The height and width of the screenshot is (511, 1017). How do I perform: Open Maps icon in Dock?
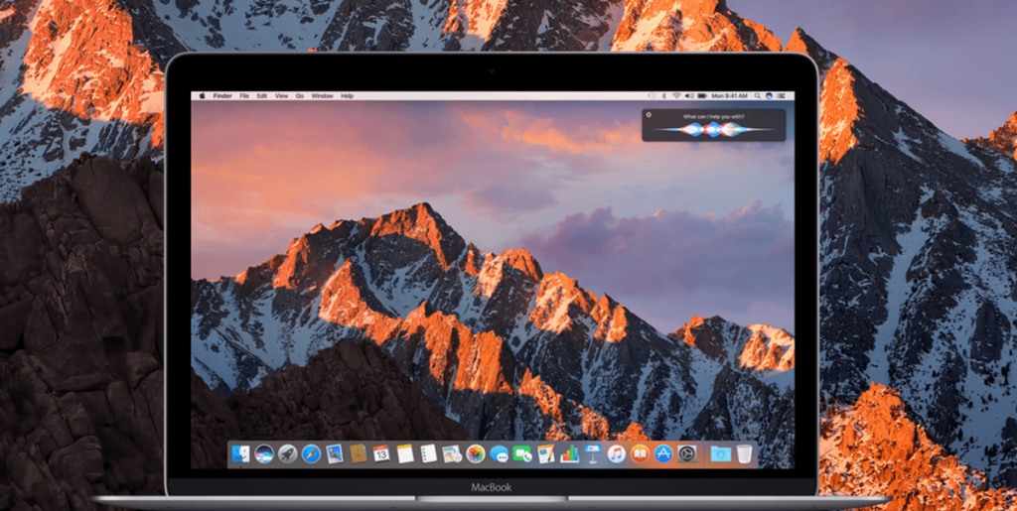tap(452, 454)
